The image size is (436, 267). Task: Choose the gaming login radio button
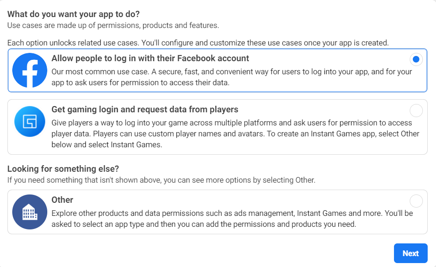coord(416,111)
